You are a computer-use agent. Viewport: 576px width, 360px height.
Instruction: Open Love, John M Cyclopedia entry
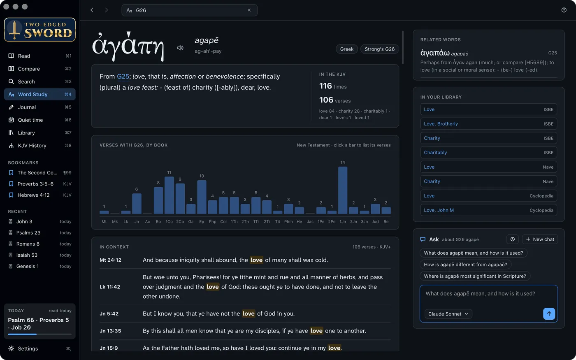[489, 210]
